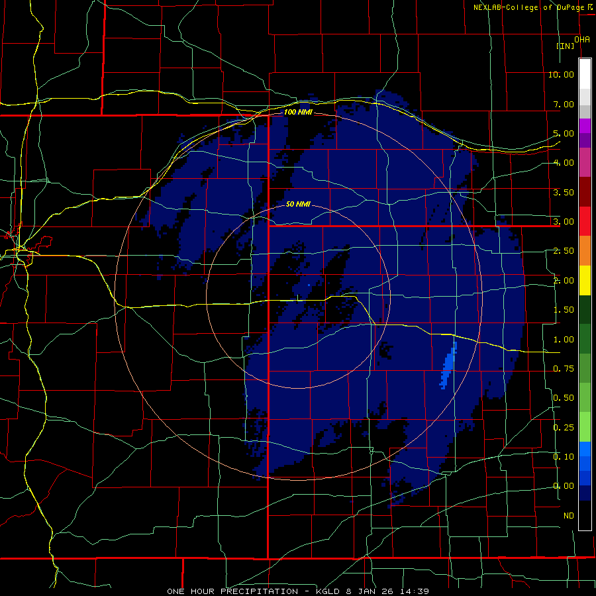The width and height of the screenshot is (596, 596).
Task: Select the white swatch atop the legend
Action: (585, 74)
